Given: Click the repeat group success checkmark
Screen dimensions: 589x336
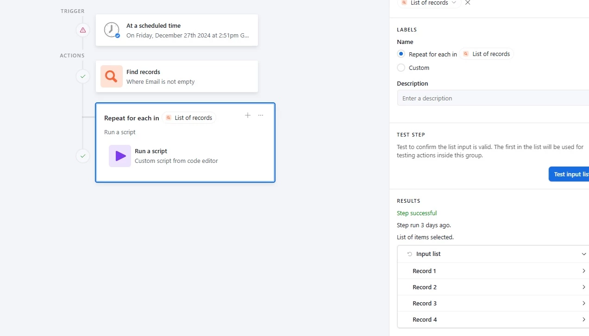Looking at the screenshot, I should (x=83, y=156).
